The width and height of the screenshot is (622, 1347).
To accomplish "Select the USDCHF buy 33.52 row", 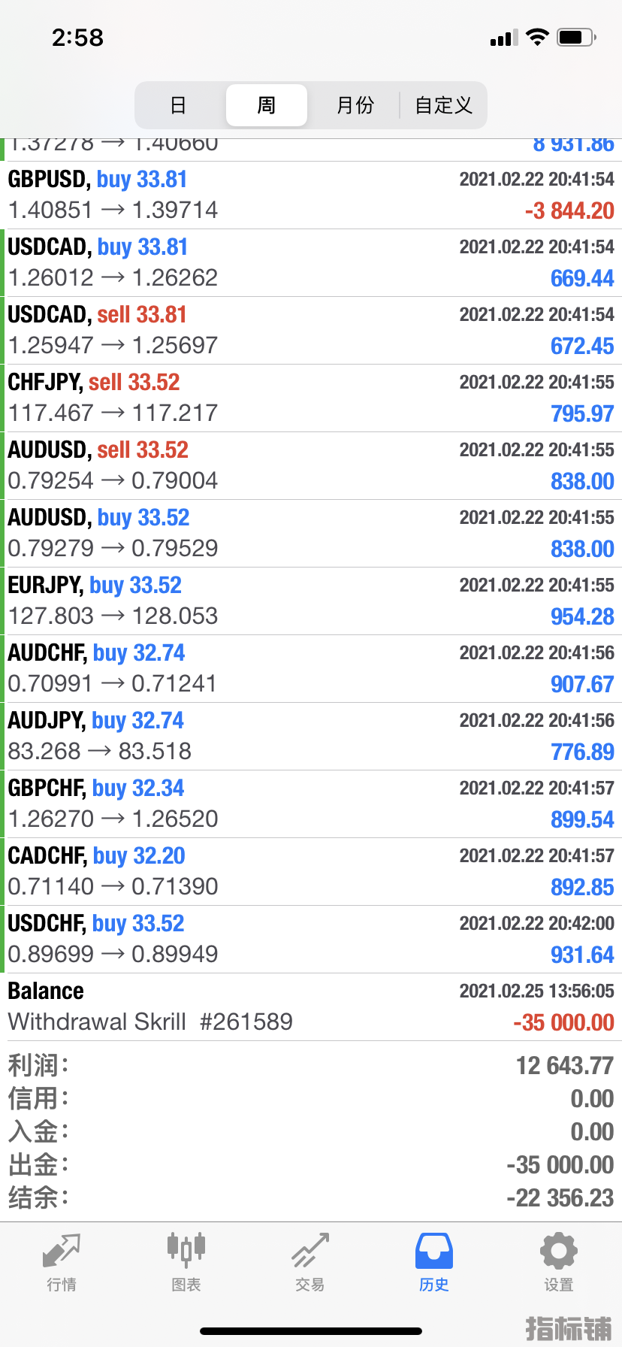I will [x=311, y=939].
